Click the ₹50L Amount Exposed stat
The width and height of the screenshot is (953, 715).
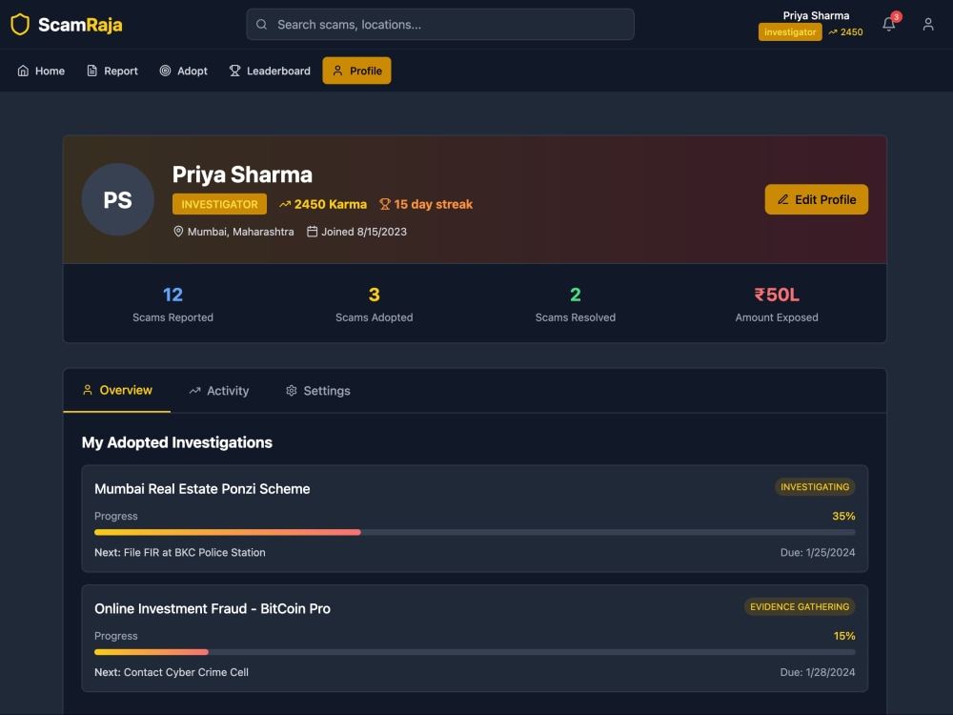776,304
